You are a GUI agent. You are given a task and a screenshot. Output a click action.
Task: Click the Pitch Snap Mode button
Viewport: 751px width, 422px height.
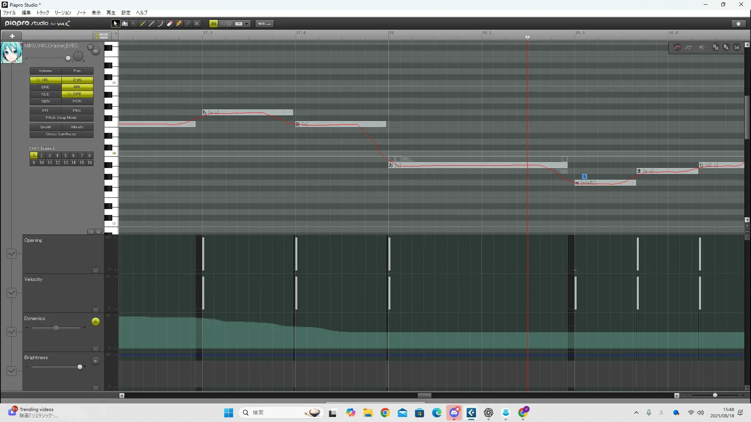point(61,118)
